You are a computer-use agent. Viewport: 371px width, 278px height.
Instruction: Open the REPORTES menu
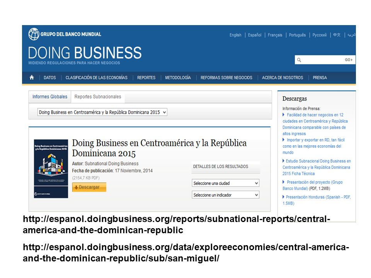pyautogui.click(x=146, y=78)
